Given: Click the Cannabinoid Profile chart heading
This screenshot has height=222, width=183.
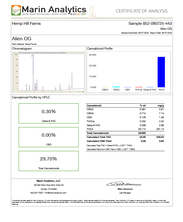Looking at the screenshot, I should (x=99, y=49).
